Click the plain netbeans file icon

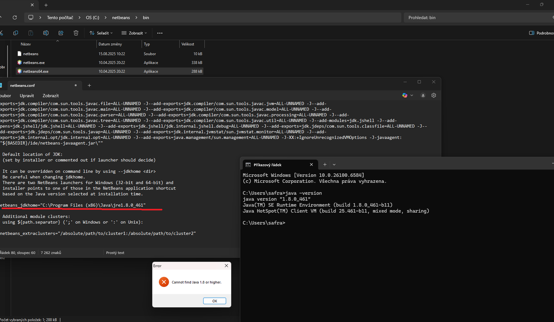pyautogui.click(x=19, y=54)
